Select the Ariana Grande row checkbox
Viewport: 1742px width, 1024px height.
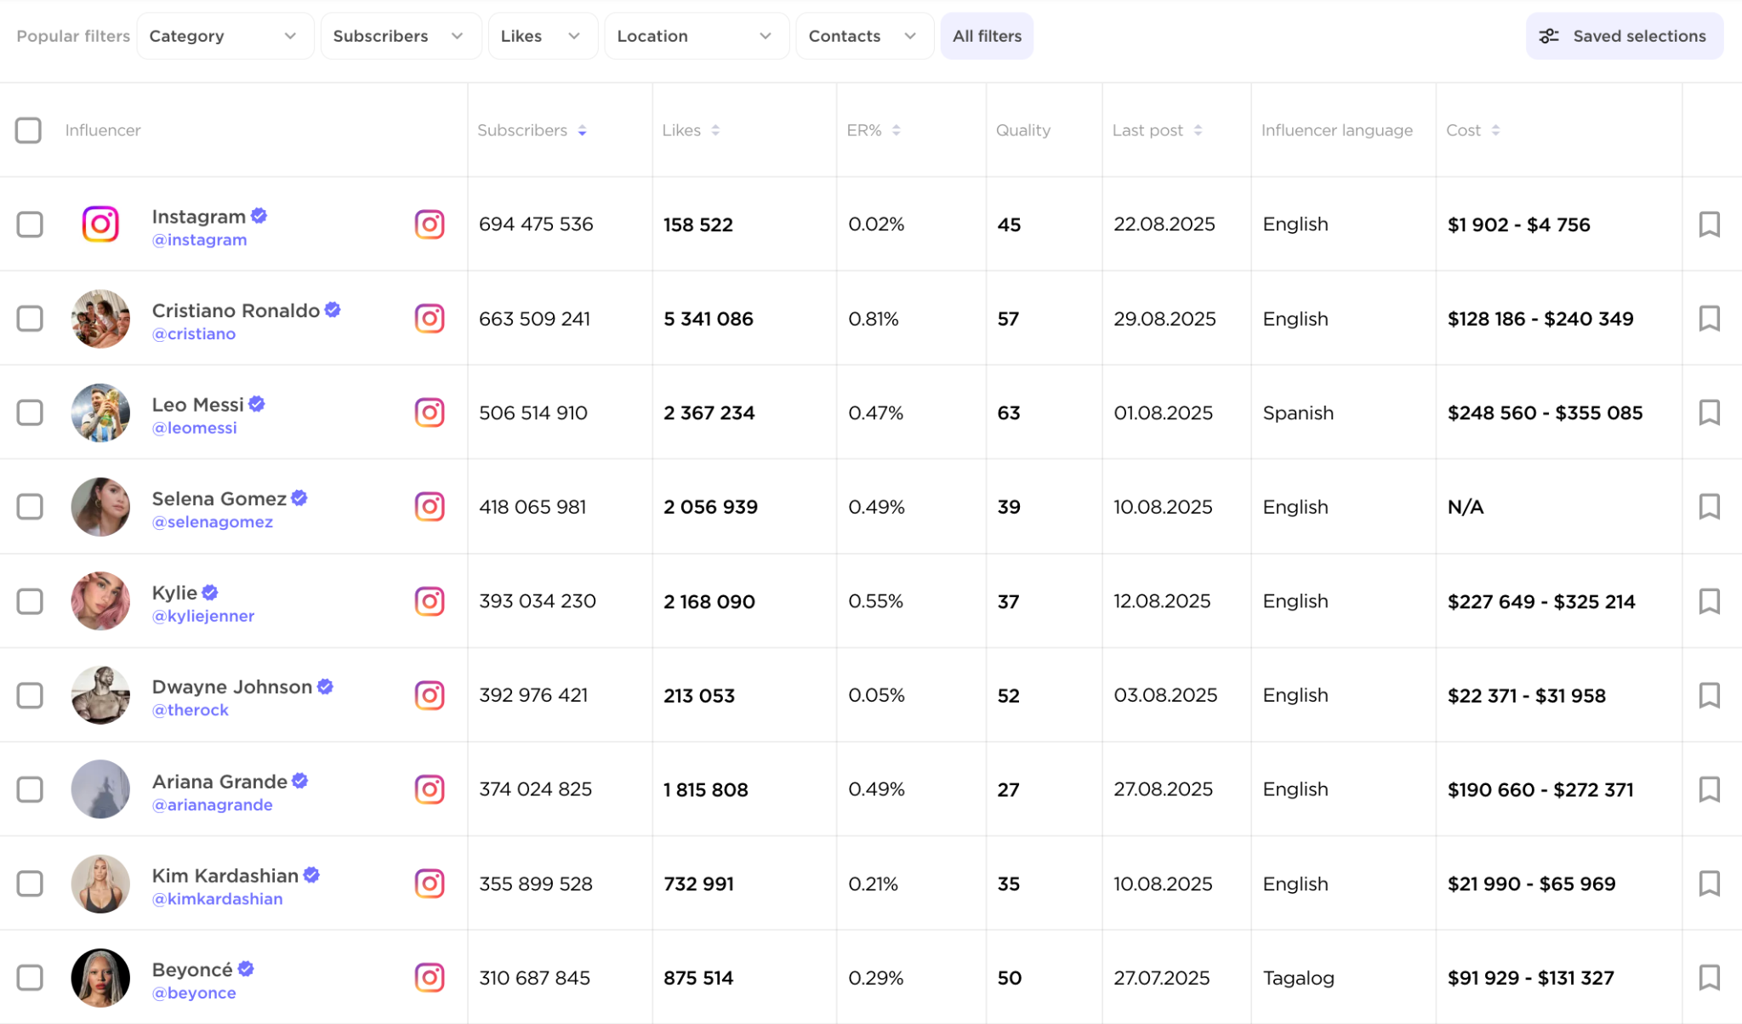30,789
